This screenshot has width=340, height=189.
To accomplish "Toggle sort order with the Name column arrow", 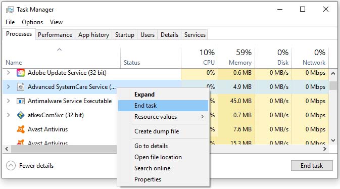I will point(59,50).
